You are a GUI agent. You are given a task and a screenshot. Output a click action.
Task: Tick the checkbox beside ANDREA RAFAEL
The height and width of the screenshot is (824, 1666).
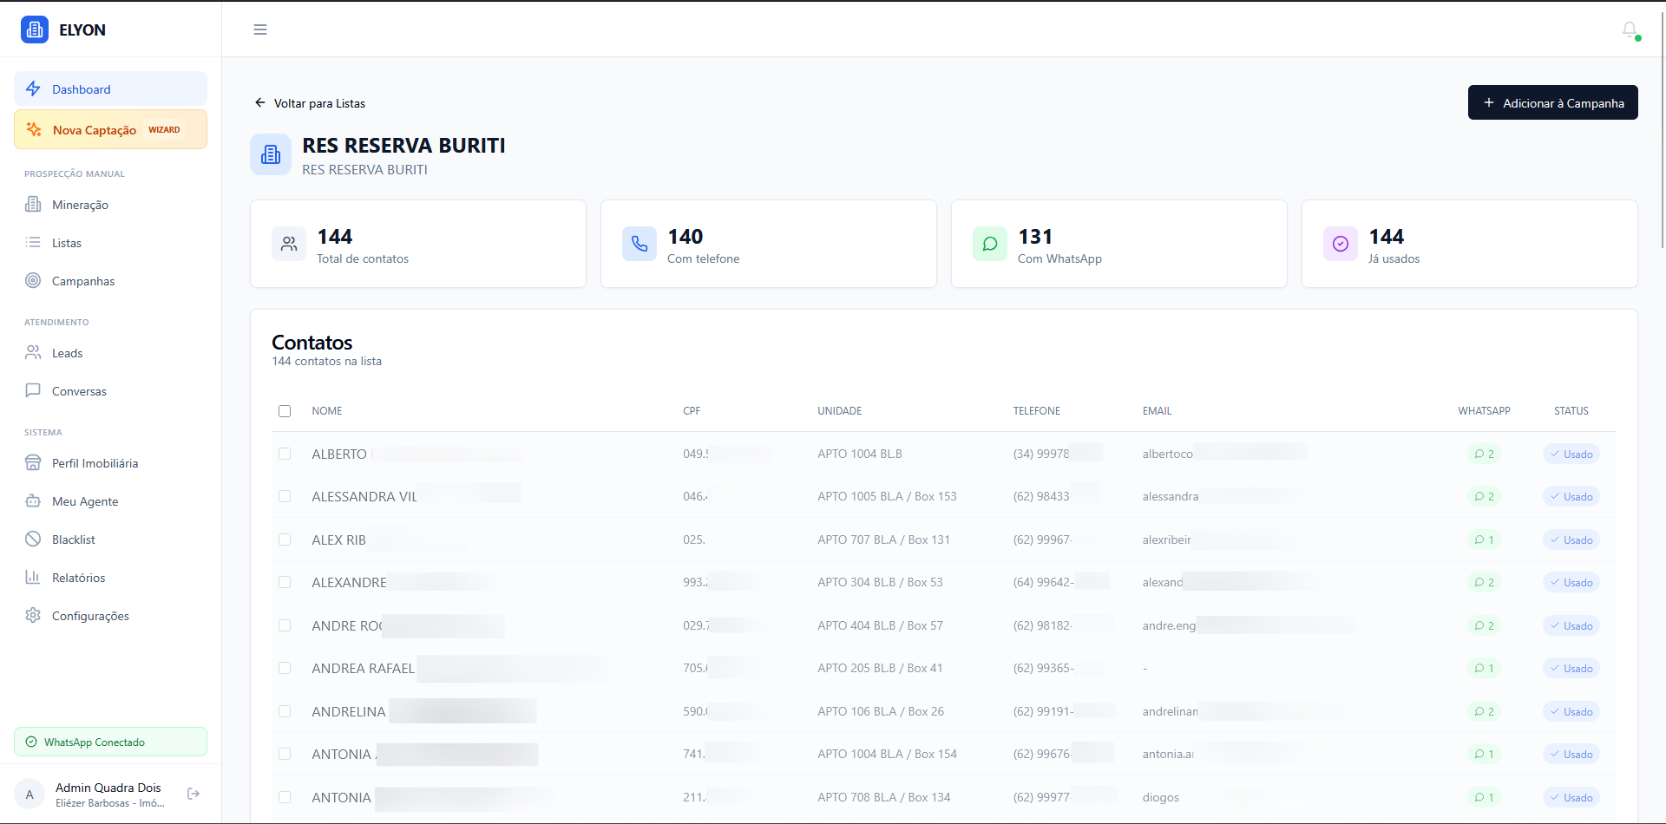285,668
